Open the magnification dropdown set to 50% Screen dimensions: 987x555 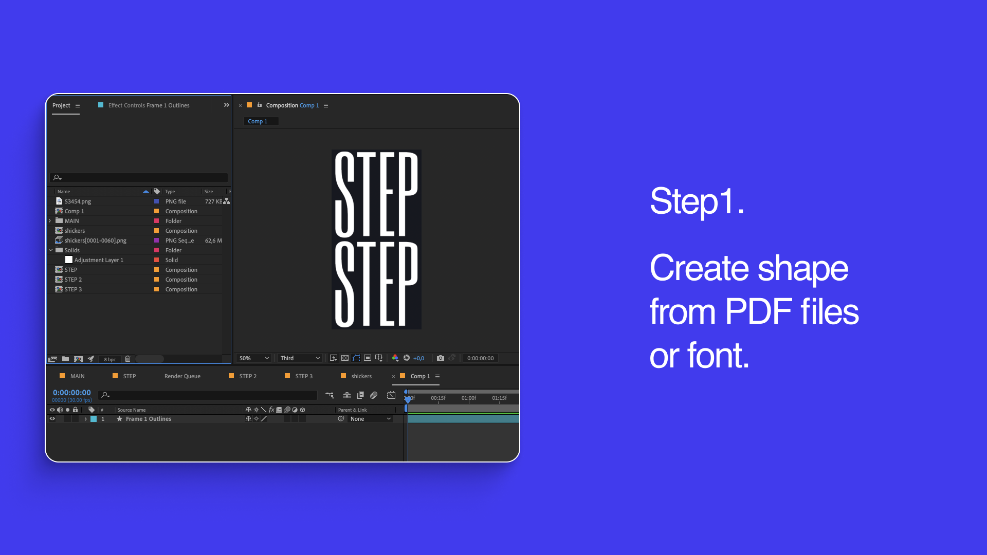point(253,358)
